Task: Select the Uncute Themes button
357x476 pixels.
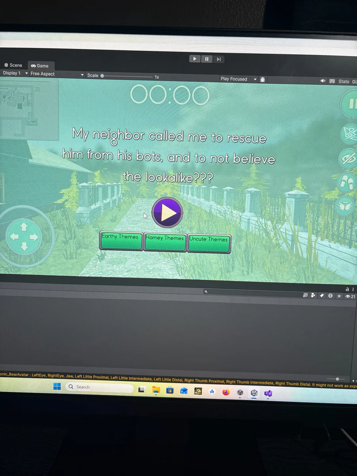Action: [209, 243]
